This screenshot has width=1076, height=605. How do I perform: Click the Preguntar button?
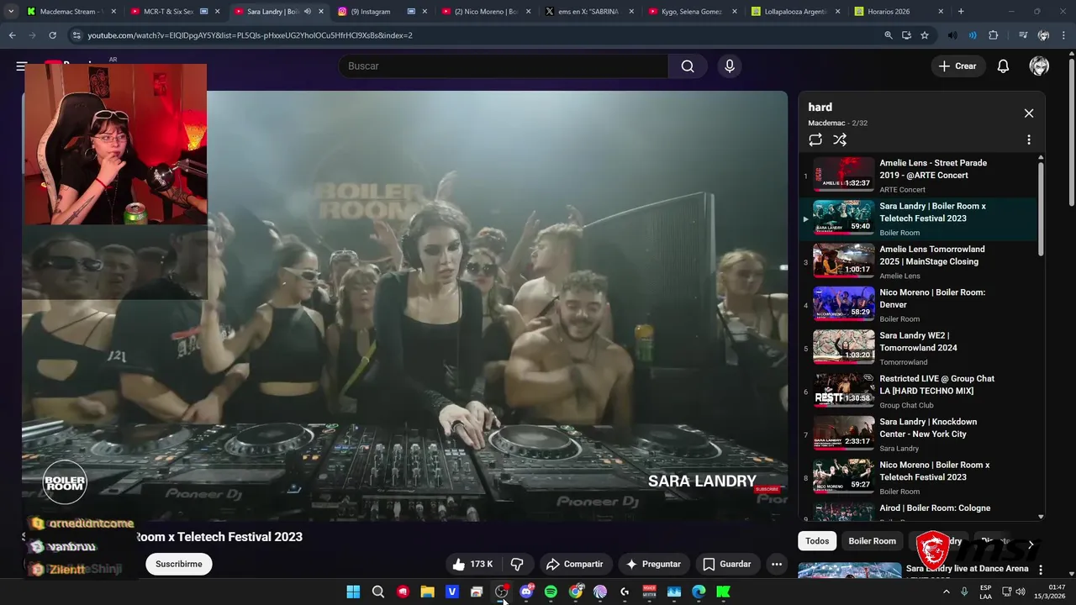(x=652, y=564)
